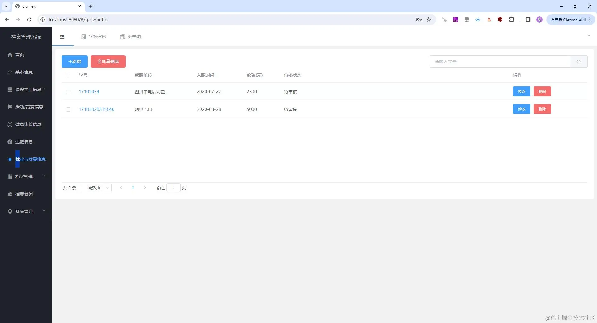This screenshot has width=597, height=323.
Task: Click the location pin icon beside 系统管理
Action: coord(10,211)
